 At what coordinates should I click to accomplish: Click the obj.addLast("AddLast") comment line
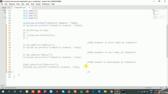click(38, 55)
